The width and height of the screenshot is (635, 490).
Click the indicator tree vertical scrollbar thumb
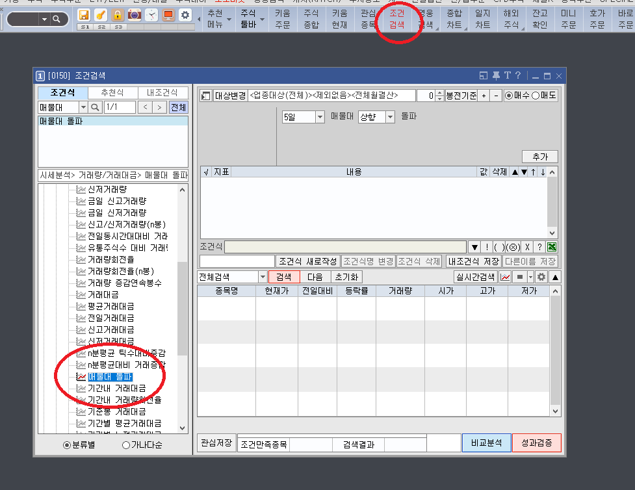point(182,309)
